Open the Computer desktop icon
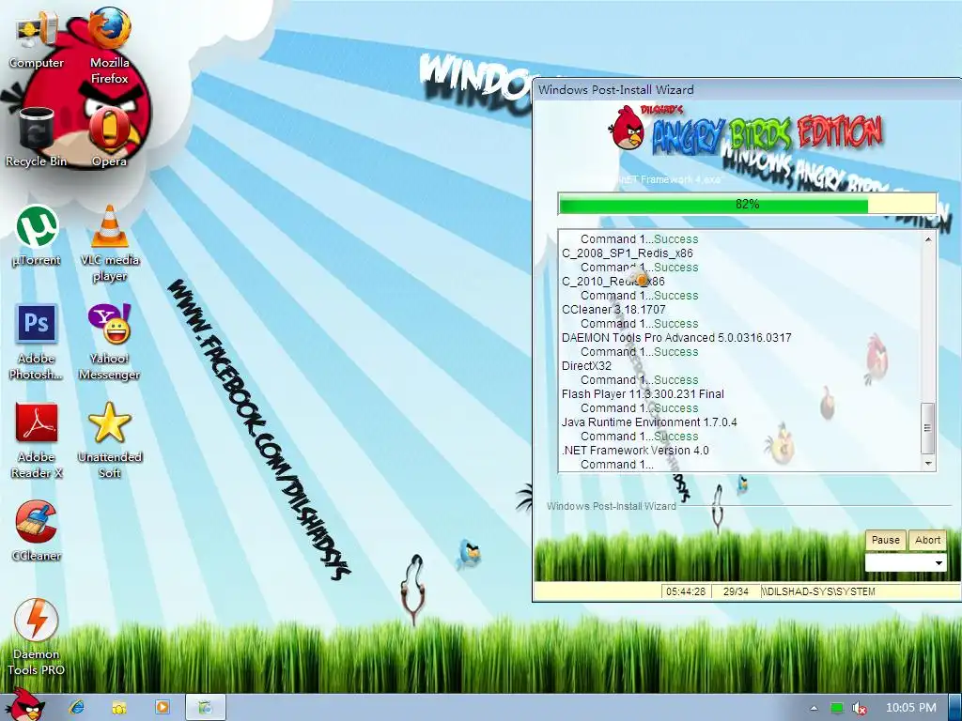This screenshot has width=962, height=721. (x=37, y=39)
